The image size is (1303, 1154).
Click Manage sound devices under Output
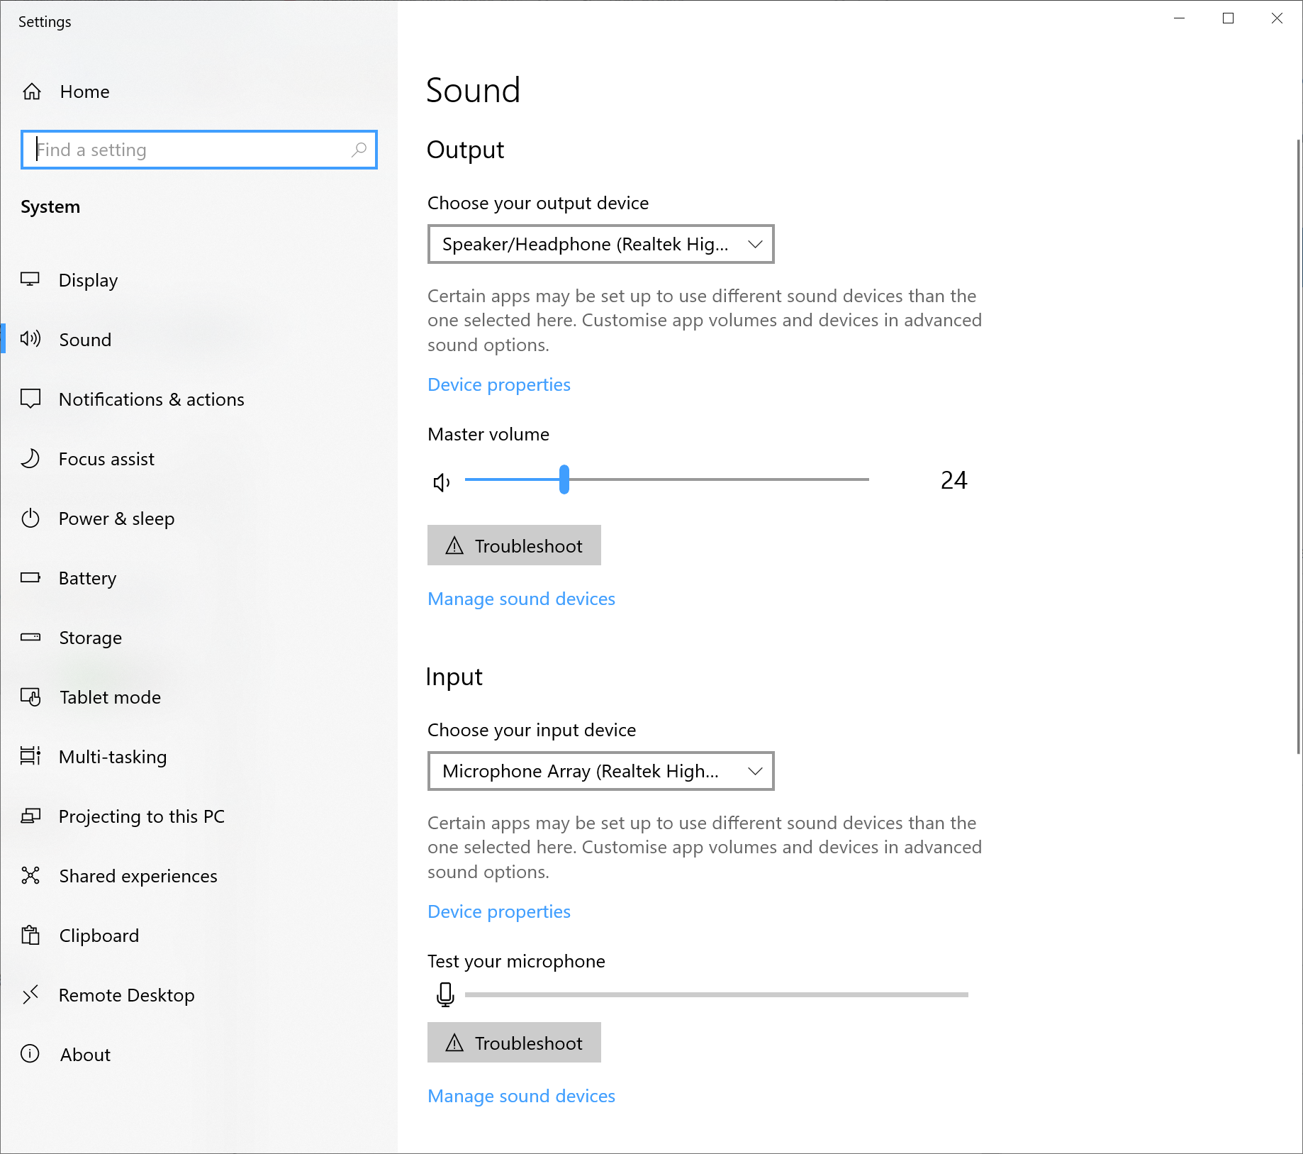pyautogui.click(x=521, y=599)
